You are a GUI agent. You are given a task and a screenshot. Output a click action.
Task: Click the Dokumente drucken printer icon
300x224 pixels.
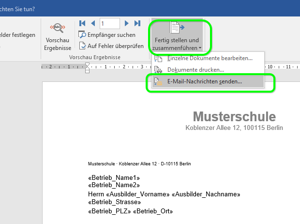158,70
